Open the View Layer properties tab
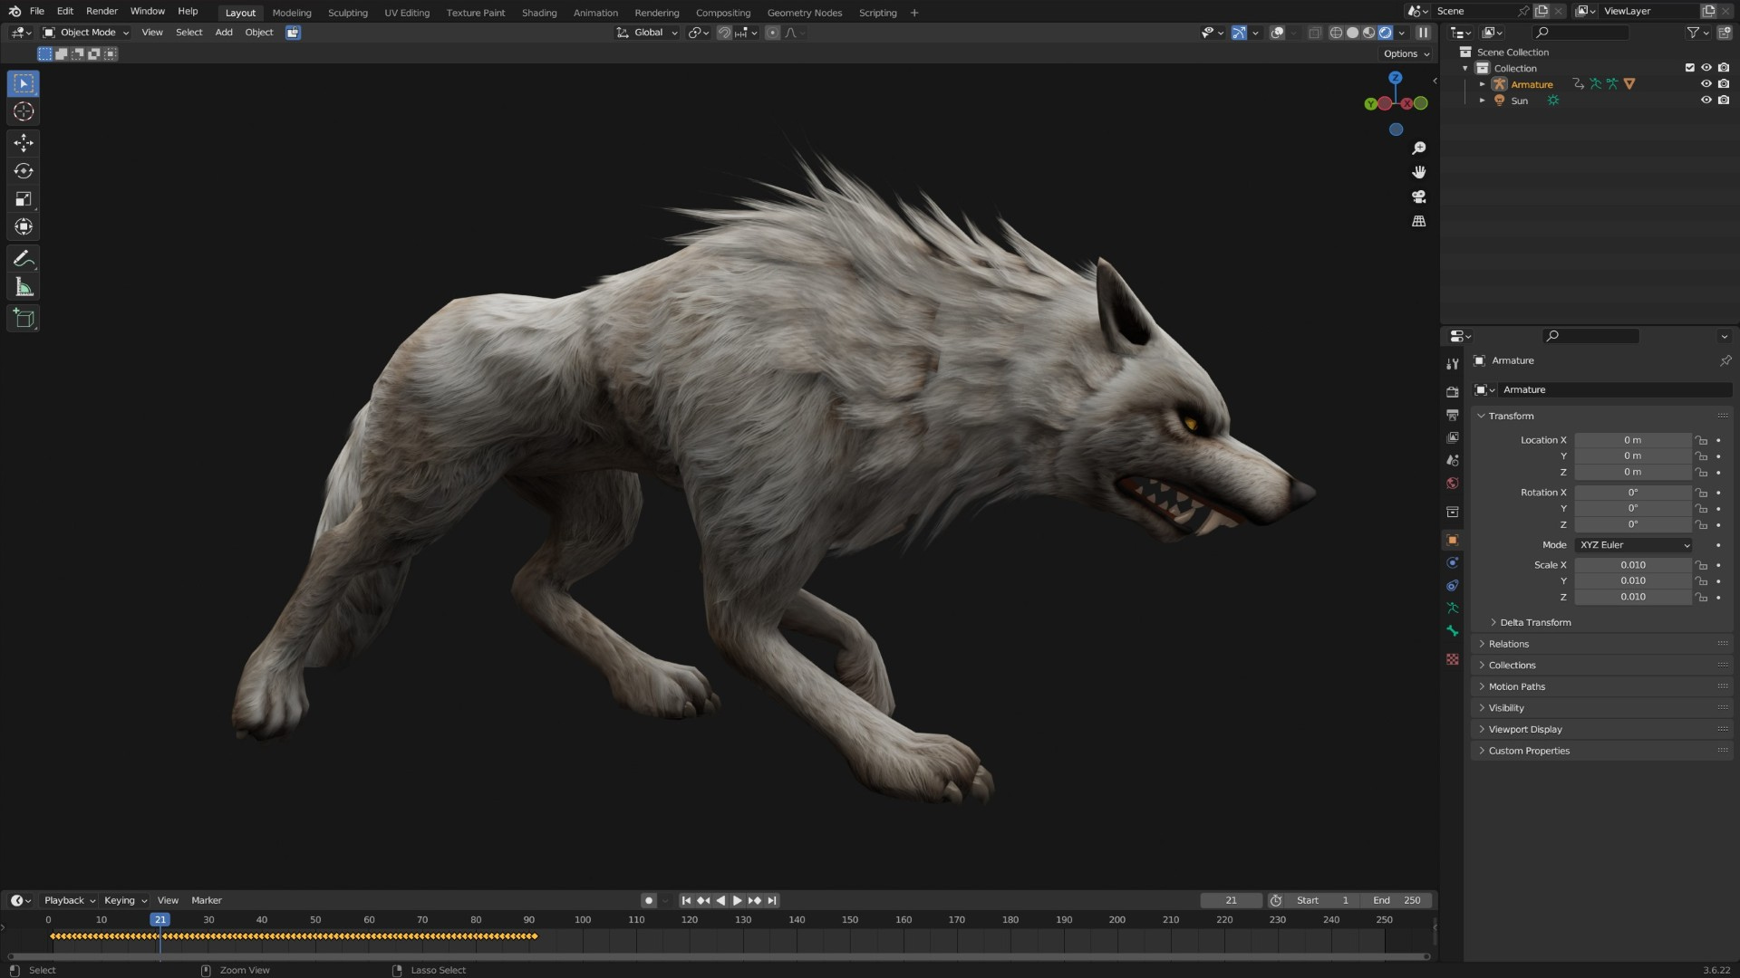The width and height of the screenshot is (1740, 978). pyautogui.click(x=1453, y=437)
